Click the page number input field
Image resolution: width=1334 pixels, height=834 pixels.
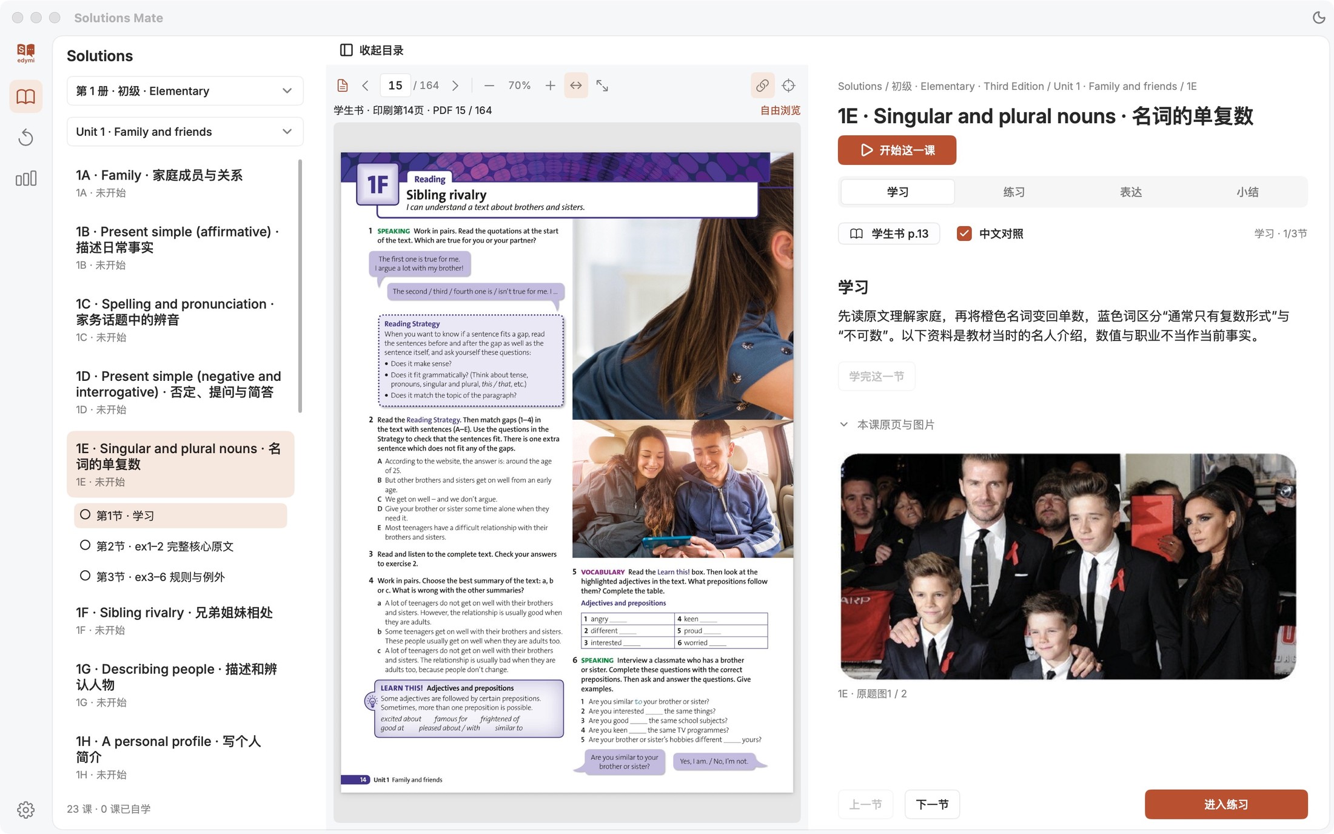[x=395, y=86]
